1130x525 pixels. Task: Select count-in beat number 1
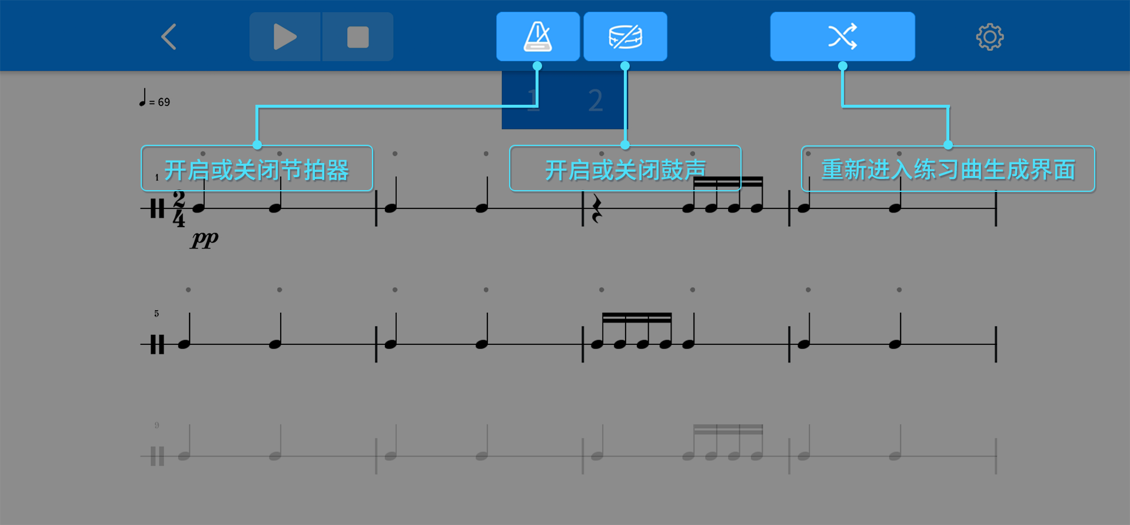(x=532, y=101)
